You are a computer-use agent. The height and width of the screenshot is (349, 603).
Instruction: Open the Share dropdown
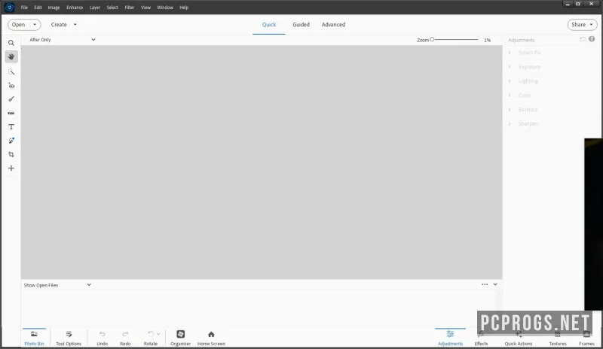(x=582, y=25)
